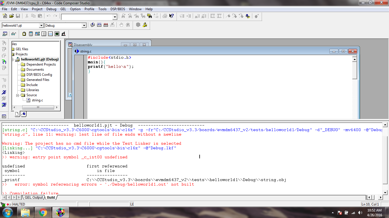Click the '_c_int00 undefined' warning line
389x218 pixels.
coord(65,157)
